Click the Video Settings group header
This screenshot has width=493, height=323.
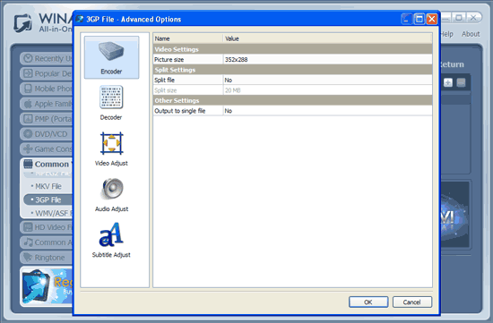293,49
